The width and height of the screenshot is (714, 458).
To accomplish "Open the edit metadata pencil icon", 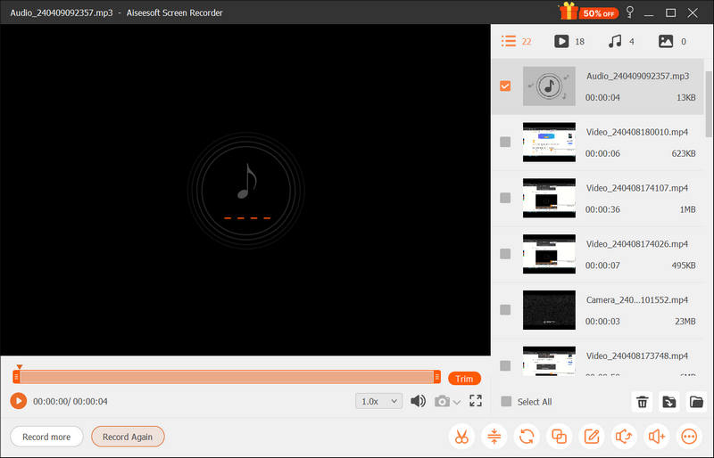I will [591, 437].
